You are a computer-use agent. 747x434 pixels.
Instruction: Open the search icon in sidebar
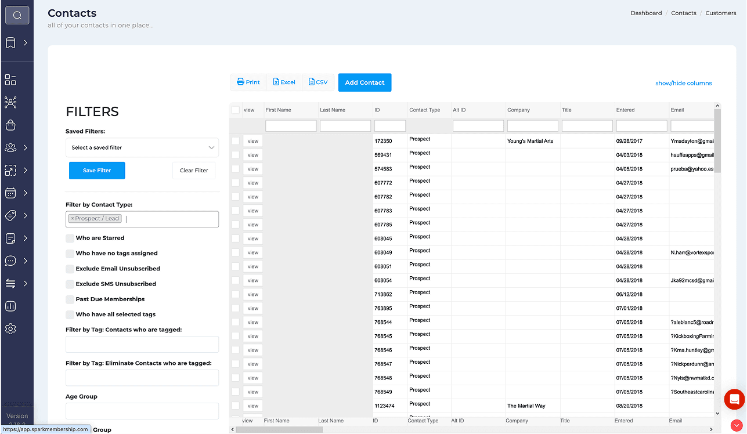(x=17, y=16)
